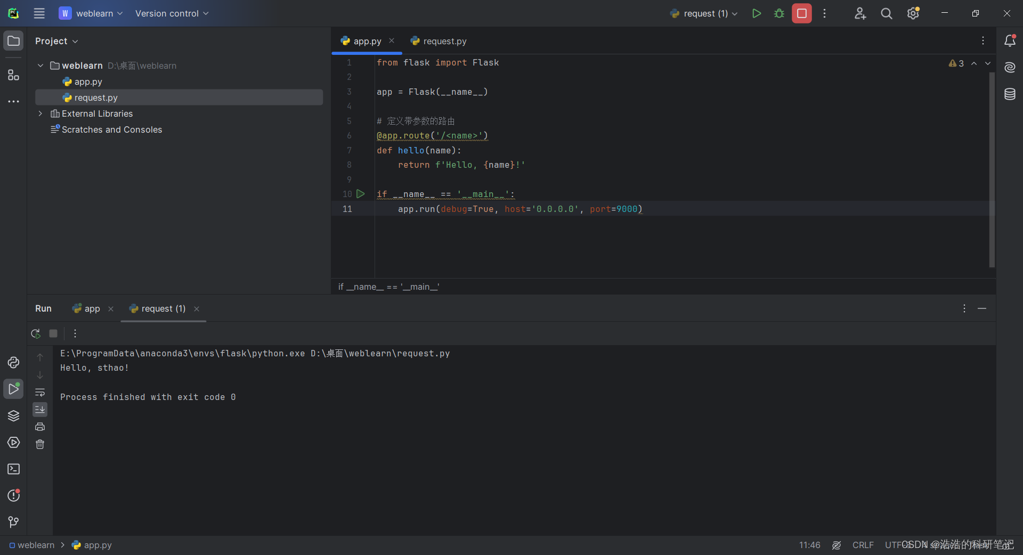This screenshot has height=555, width=1023.
Task: Toggle the Project tool window folder icon
Action: point(13,41)
